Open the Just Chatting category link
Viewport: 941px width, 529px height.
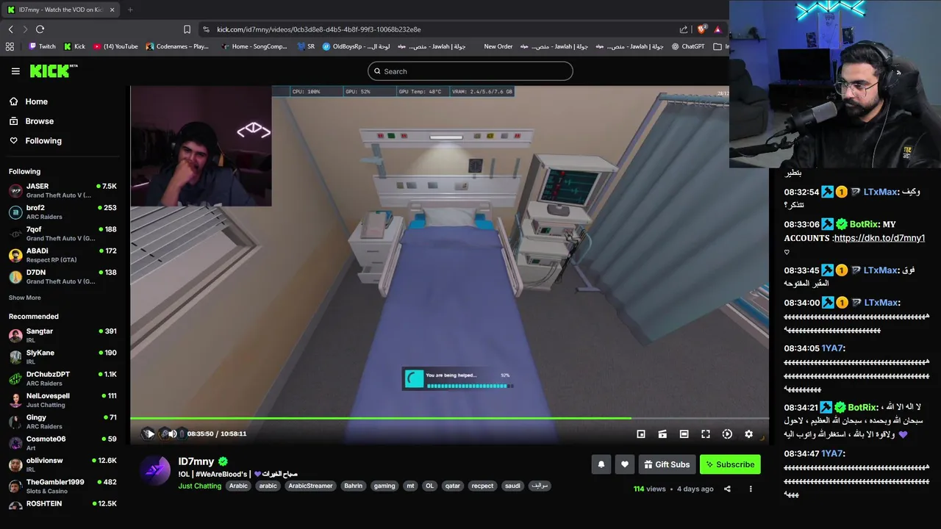tap(199, 486)
